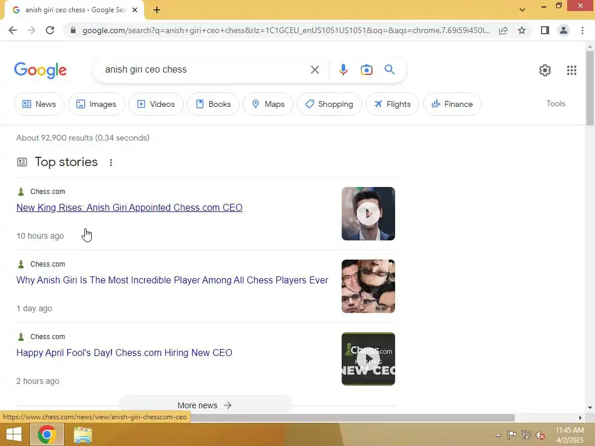Open the chess players faces thumbnail
The width and height of the screenshot is (595, 446).
click(368, 286)
